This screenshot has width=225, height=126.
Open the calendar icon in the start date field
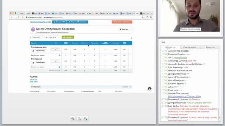42,37
